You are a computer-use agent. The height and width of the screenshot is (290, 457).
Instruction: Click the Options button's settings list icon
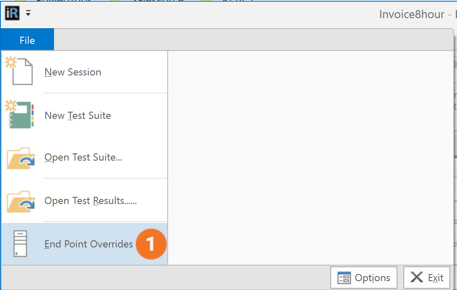[x=344, y=278]
